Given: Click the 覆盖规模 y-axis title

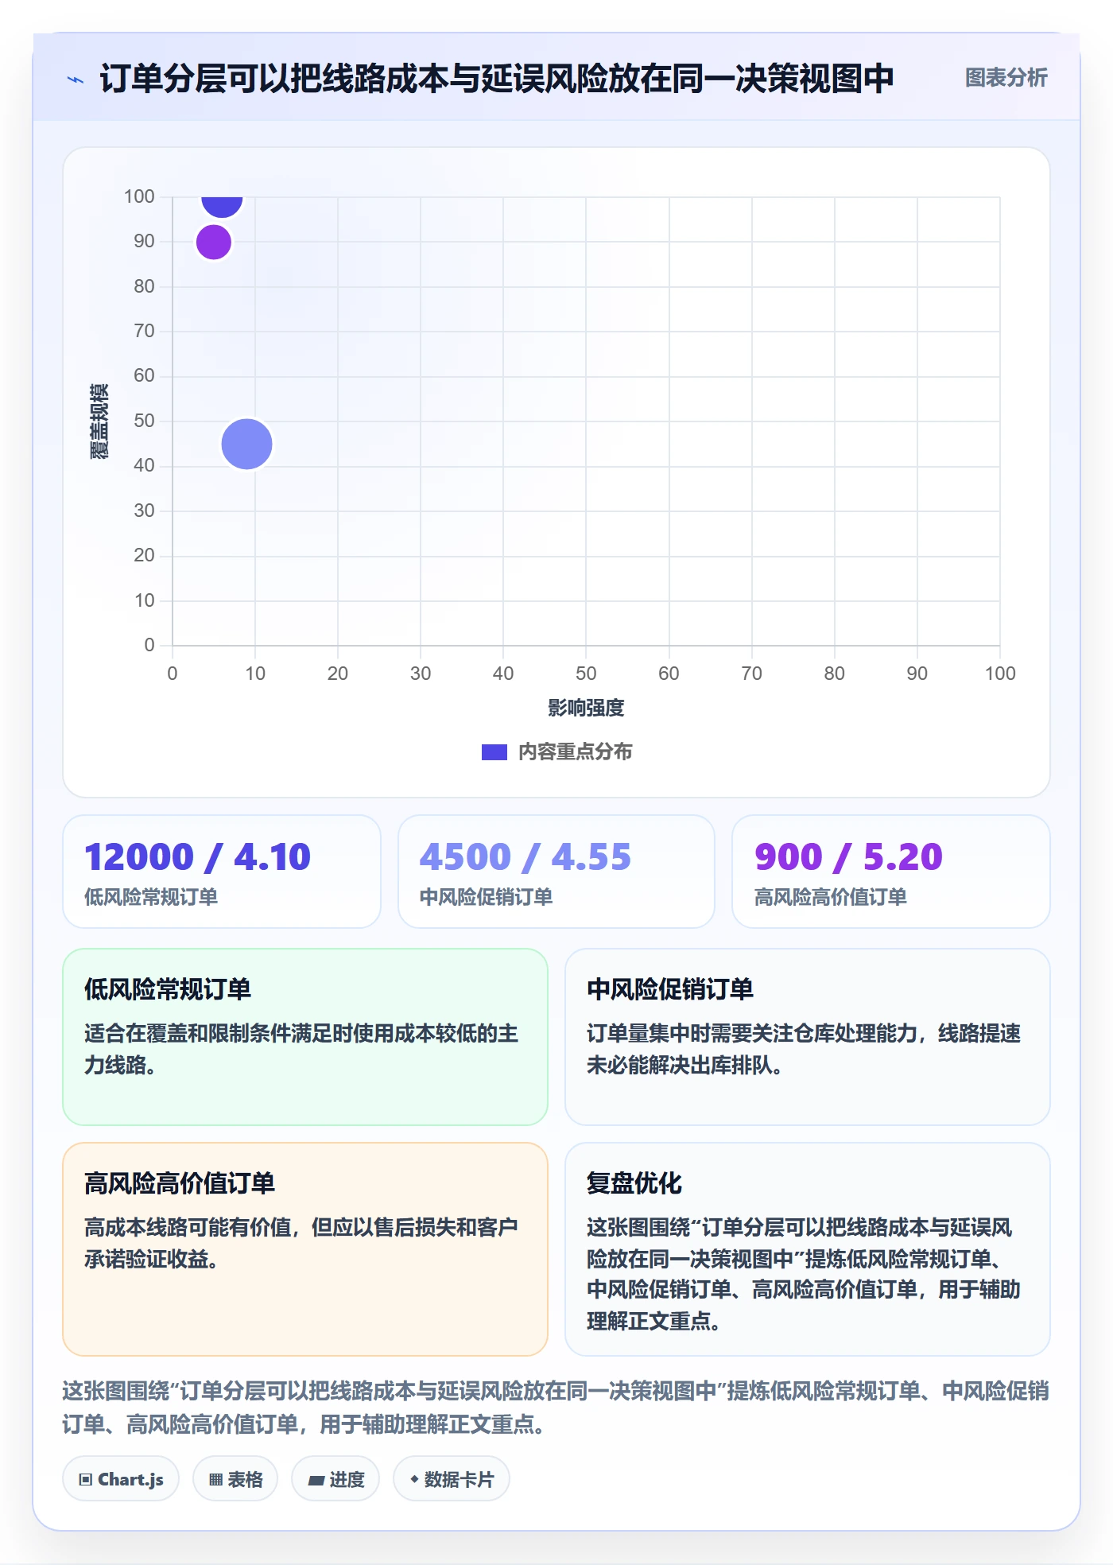Looking at the screenshot, I should point(99,421).
